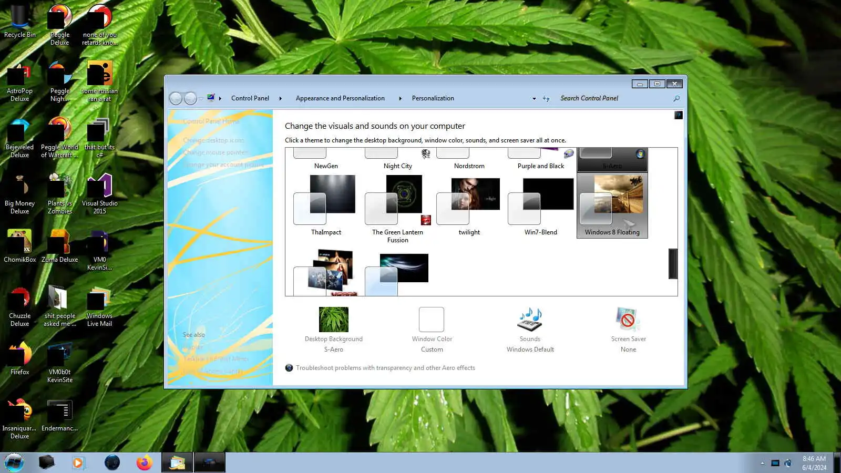Open the media player taskbar icon
Image resolution: width=841 pixels, height=473 pixels.
coord(78,462)
